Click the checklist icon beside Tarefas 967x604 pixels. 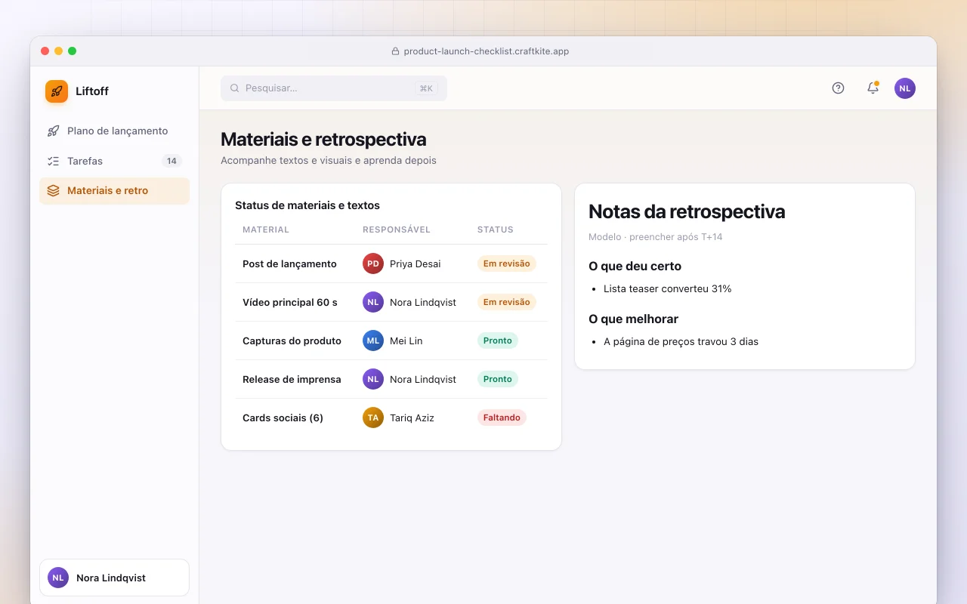(x=53, y=161)
